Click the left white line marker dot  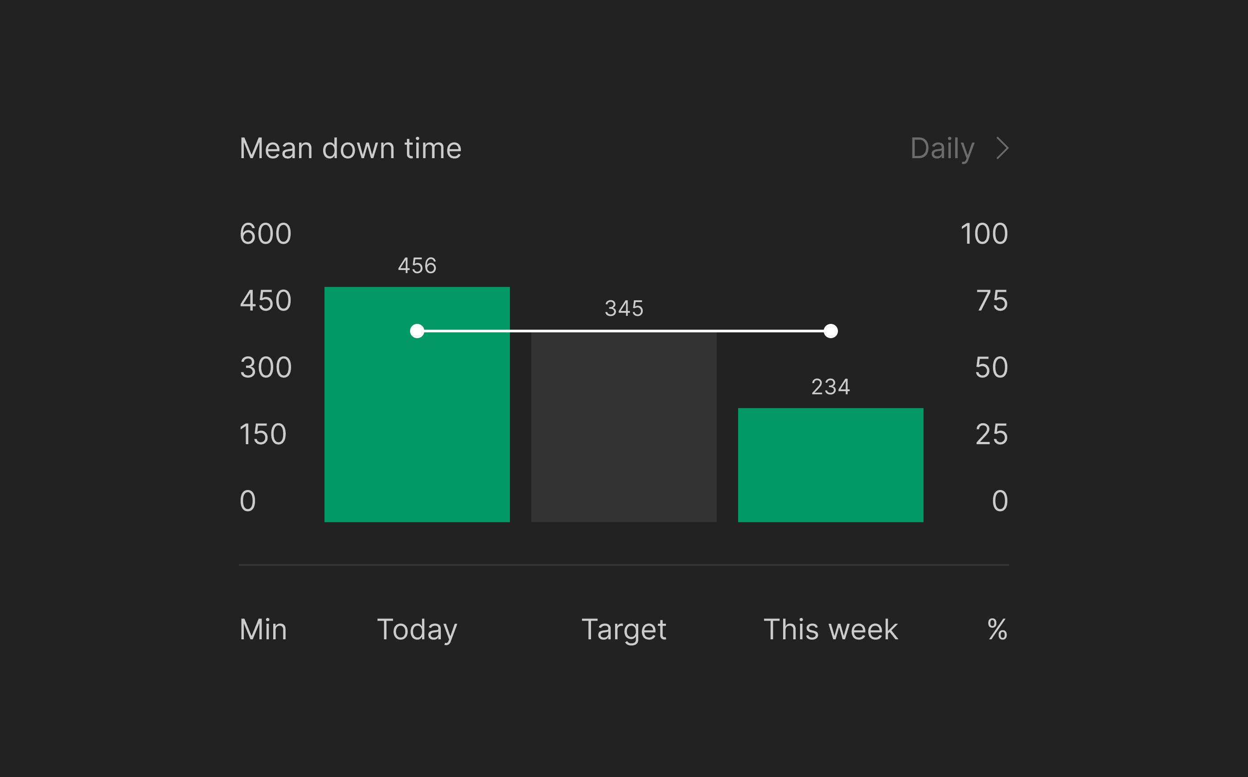point(417,331)
